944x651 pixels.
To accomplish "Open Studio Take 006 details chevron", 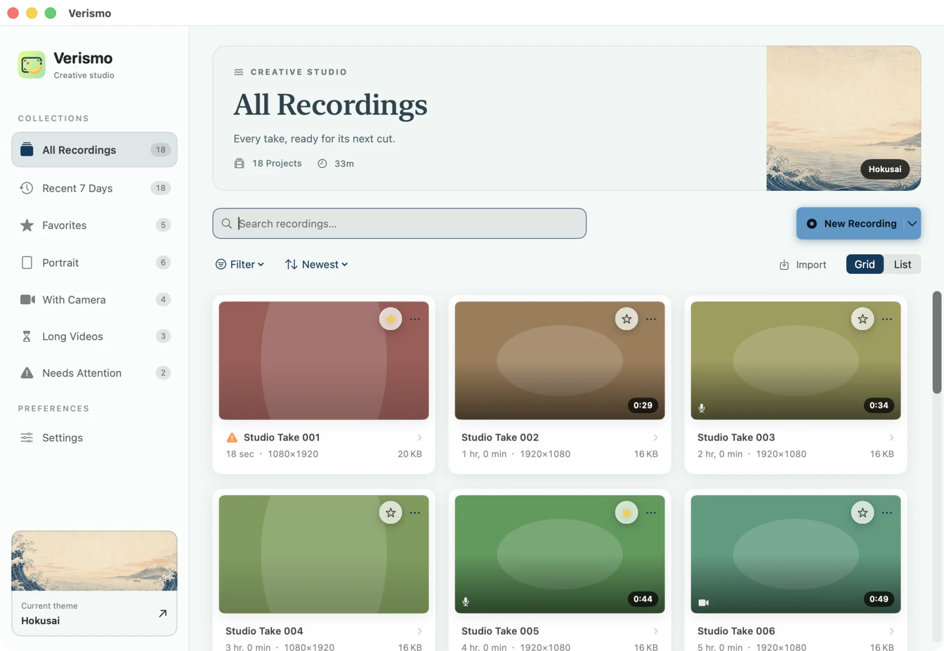I will pos(891,631).
